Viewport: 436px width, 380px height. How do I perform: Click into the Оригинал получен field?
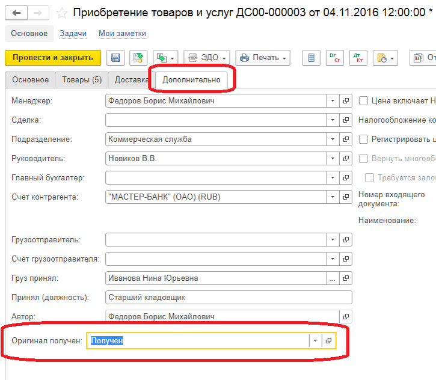(x=198, y=340)
